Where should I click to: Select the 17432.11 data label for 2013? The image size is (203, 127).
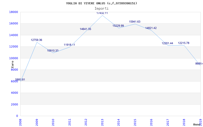(102, 13)
